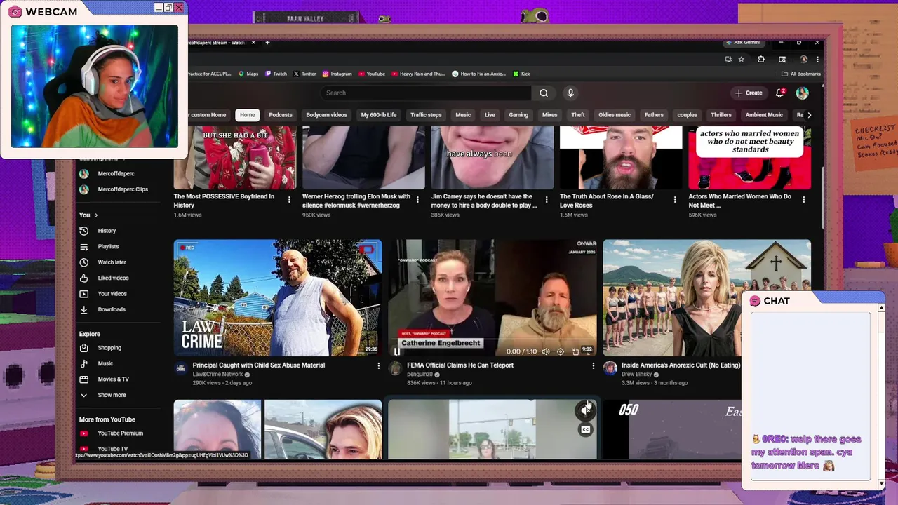Open preview settings gear on FEMA video

(x=560, y=351)
